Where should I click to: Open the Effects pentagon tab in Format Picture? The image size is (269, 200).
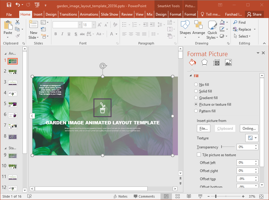pyautogui.click(x=204, y=62)
